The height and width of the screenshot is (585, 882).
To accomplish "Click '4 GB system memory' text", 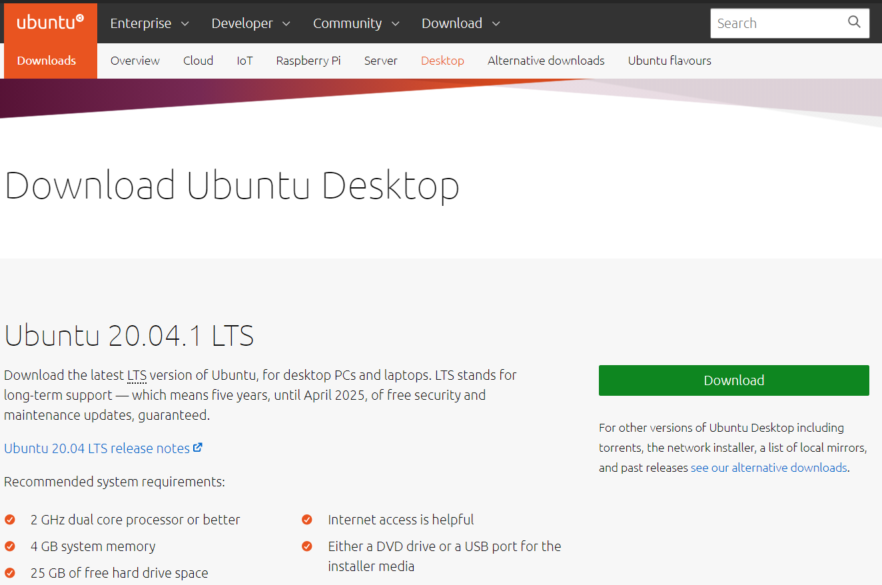I will click(93, 546).
